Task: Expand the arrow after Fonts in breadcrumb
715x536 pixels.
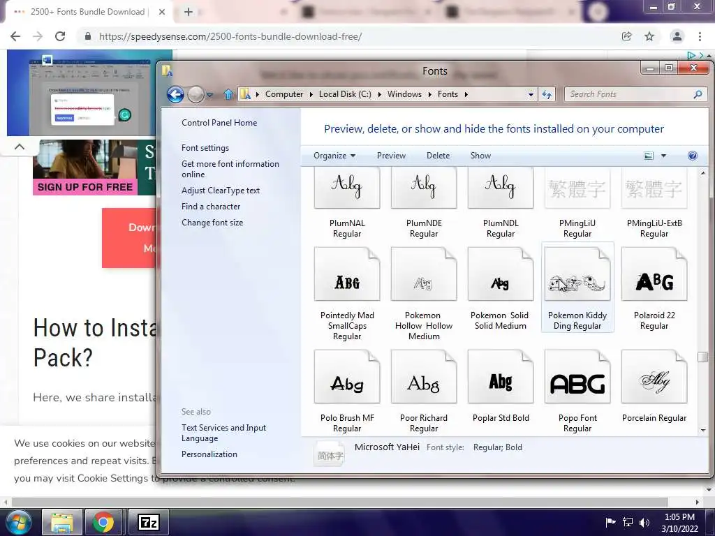Action: click(x=466, y=94)
